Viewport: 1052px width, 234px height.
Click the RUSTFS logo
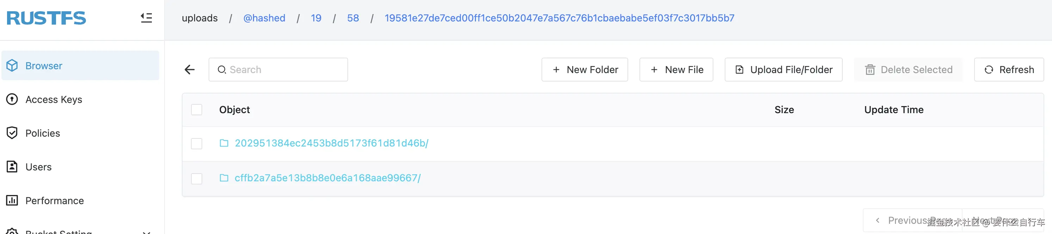(46, 18)
